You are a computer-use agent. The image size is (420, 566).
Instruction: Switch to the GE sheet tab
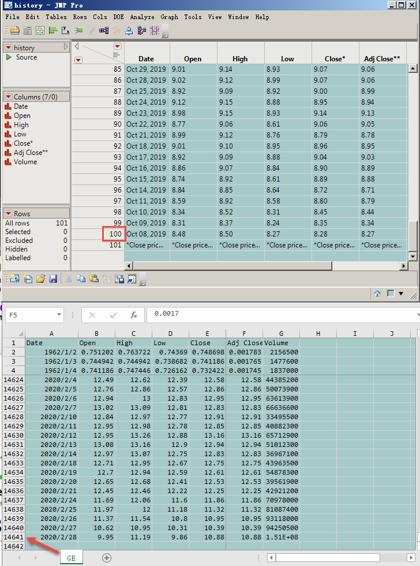click(72, 557)
